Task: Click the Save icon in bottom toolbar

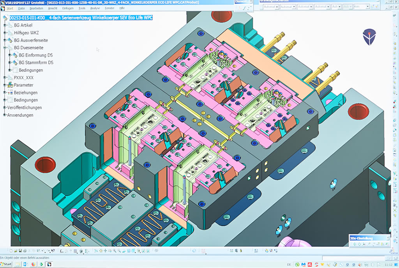Action: click(19, 251)
